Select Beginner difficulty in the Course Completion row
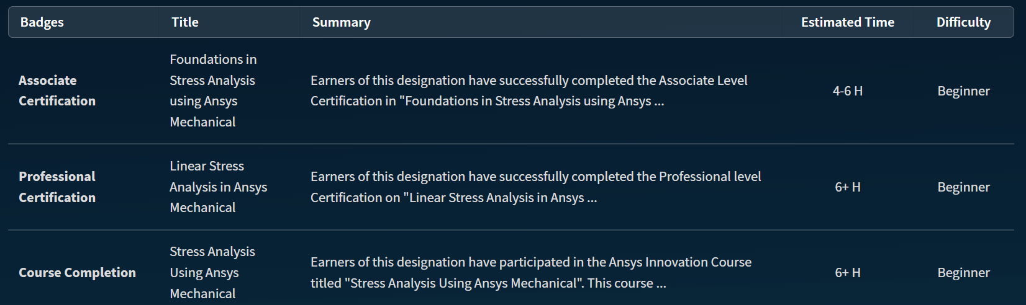Image resolution: width=1026 pixels, height=305 pixels. (963, 273)
